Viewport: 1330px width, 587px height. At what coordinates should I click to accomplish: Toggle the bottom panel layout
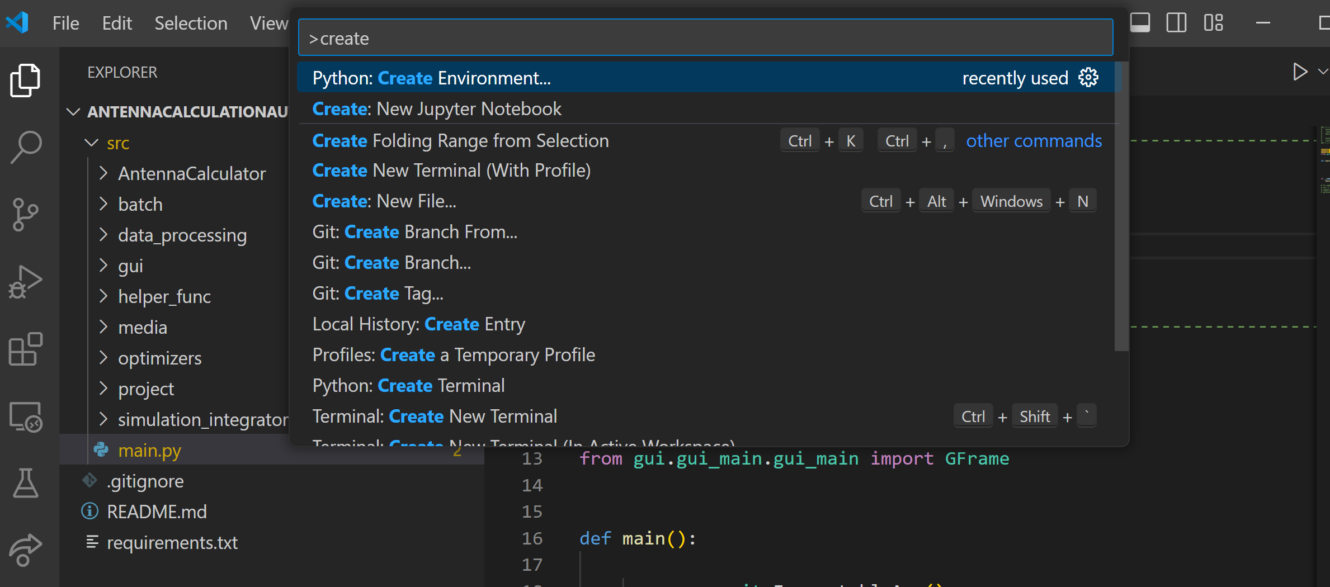(x=1140, y=23)
